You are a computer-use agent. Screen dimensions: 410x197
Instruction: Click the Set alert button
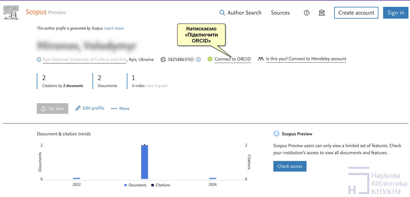(x=52, y=108)
